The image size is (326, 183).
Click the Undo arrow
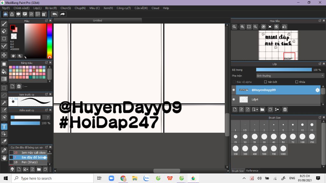pyautogui.click(x=54, y=14)
